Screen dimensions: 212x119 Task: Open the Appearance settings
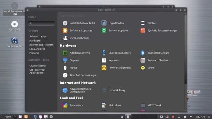click(x=73, y=105)
